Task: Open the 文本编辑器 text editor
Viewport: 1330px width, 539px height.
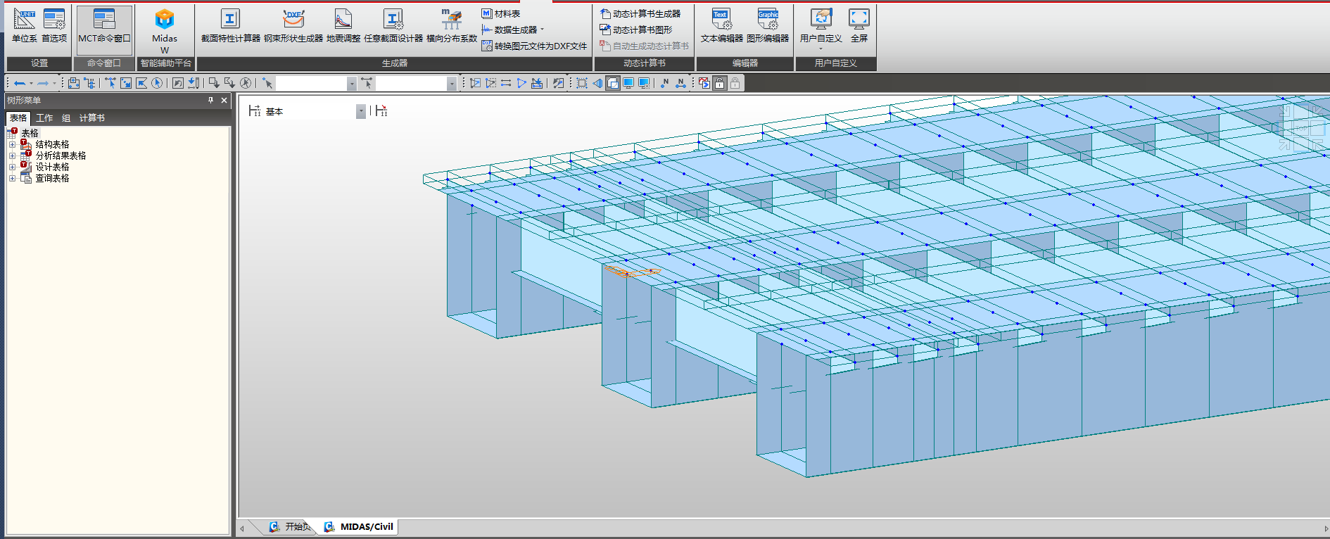Action: click(x=721, y=25)
